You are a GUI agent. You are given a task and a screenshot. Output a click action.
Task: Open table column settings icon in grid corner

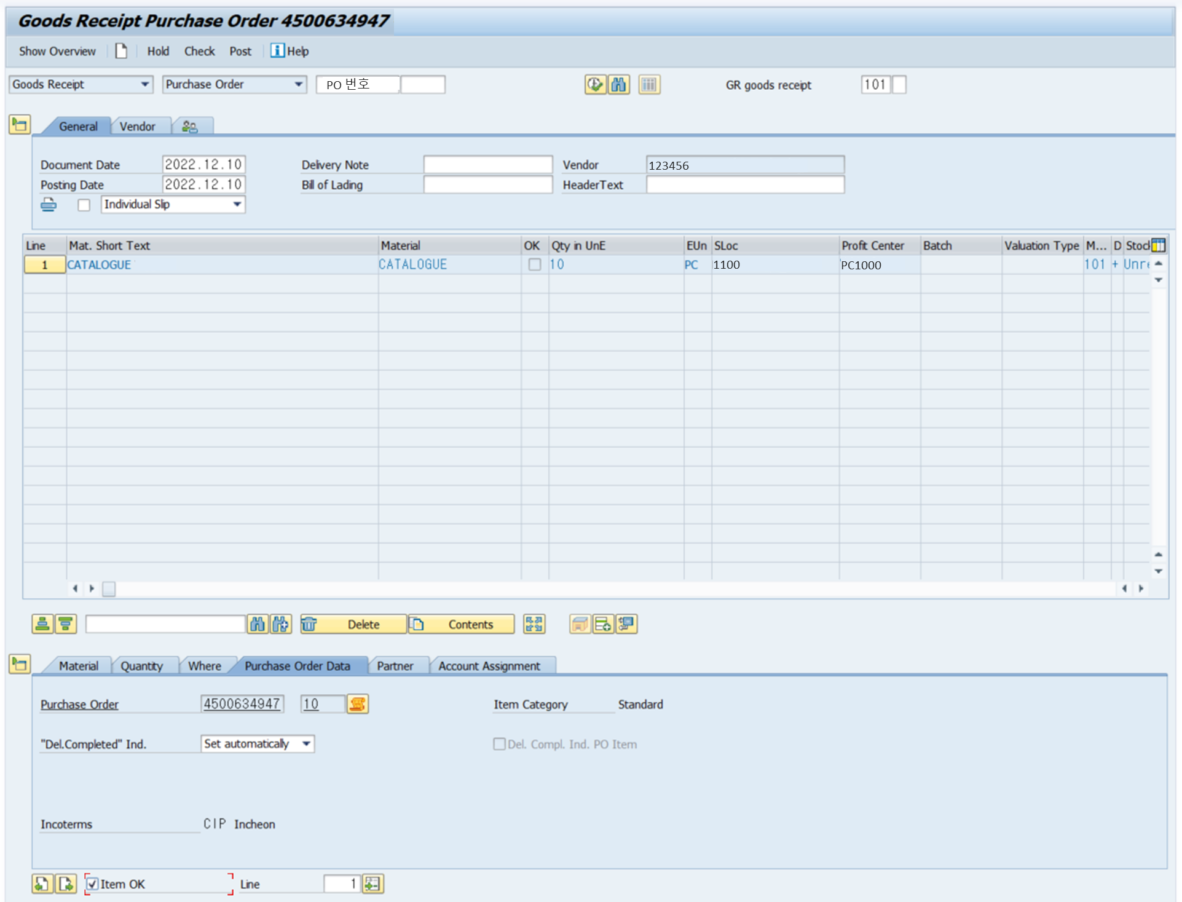pyautogui.click(x=1158, y=245)
